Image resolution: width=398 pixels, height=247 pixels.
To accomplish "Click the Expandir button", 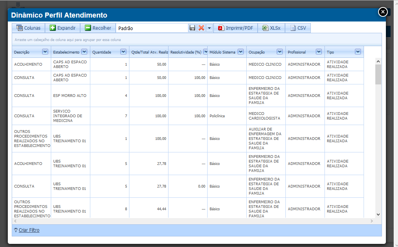I will click(63, 28).
